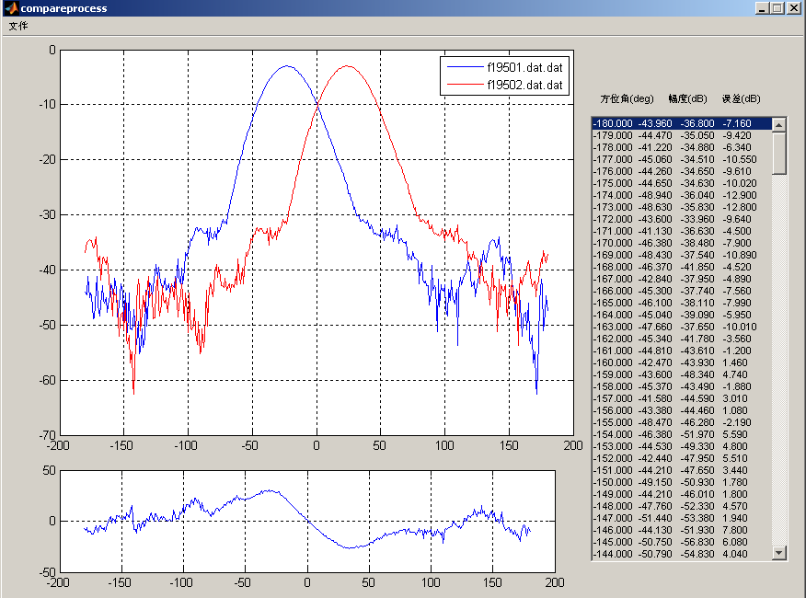Select the row starting with -163.000

[682, 327]
